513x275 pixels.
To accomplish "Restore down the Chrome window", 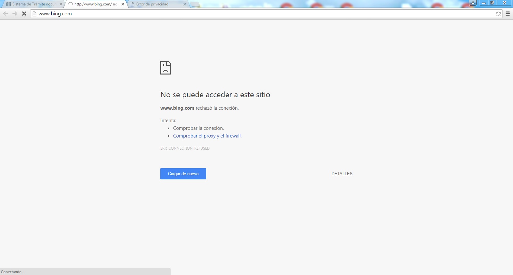I will [492, 3].
